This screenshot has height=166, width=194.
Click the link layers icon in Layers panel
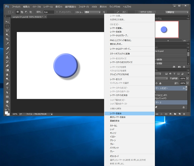(157, 114)
